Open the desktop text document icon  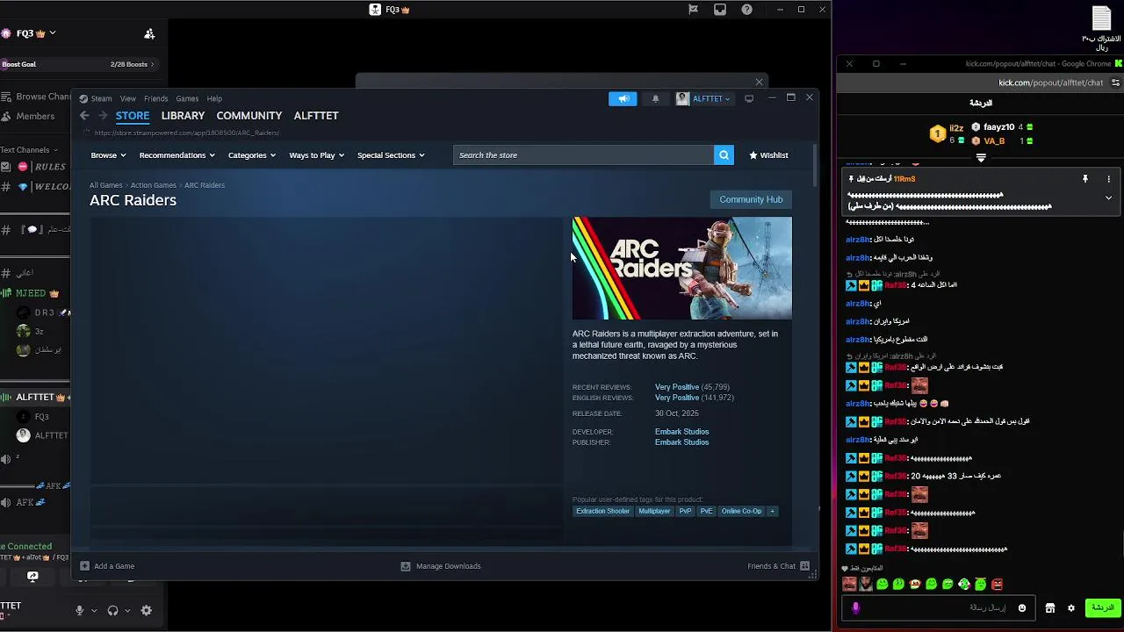coord(1101,27)
